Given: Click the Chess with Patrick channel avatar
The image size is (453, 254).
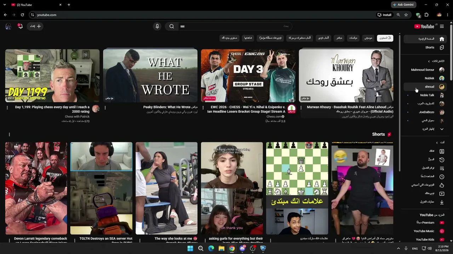Looking at the screenshot, I should pyautogui.click(x=96, y=109).
